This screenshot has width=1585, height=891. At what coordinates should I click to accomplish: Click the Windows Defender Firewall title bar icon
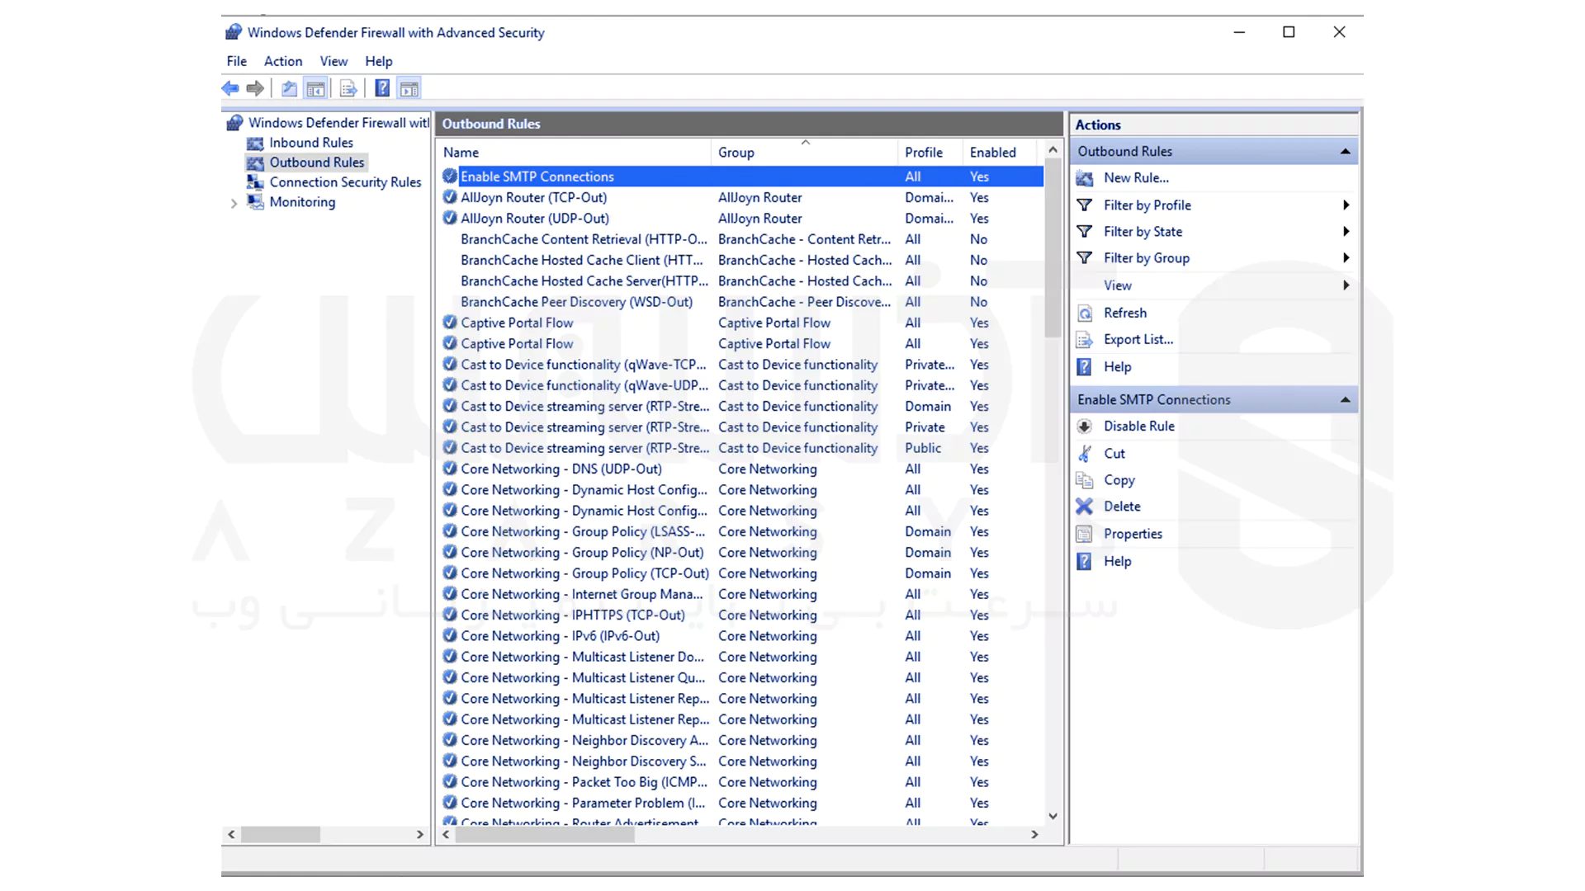234,32
